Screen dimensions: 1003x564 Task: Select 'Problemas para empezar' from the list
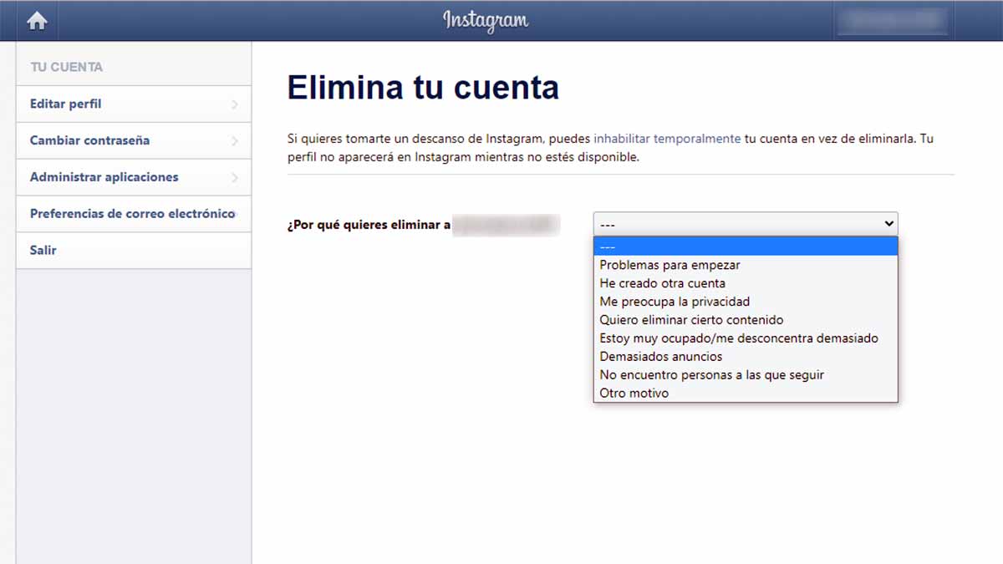[x=670, y=265]
